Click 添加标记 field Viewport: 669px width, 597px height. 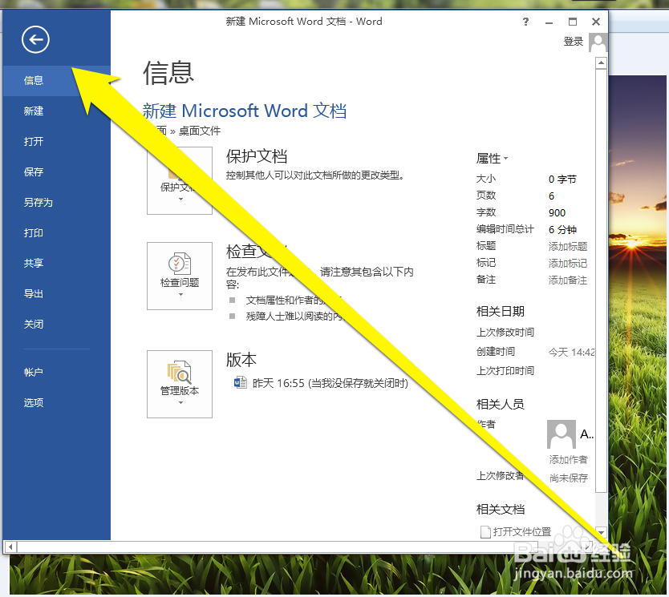coord(567,264)
